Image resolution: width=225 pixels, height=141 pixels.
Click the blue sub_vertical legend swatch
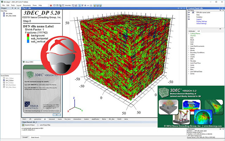28,41
